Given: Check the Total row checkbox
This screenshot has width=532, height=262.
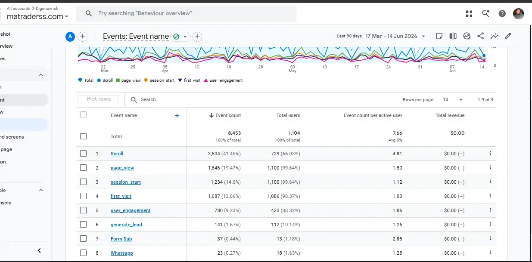Looking at the screenshot, I should (x=84, y=136).
